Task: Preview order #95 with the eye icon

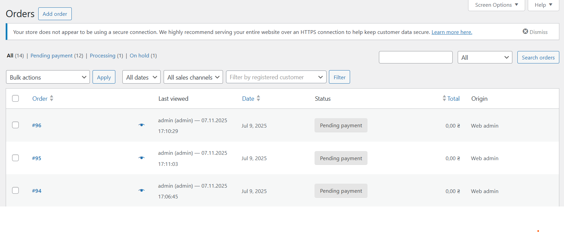Action: [142, 158]
